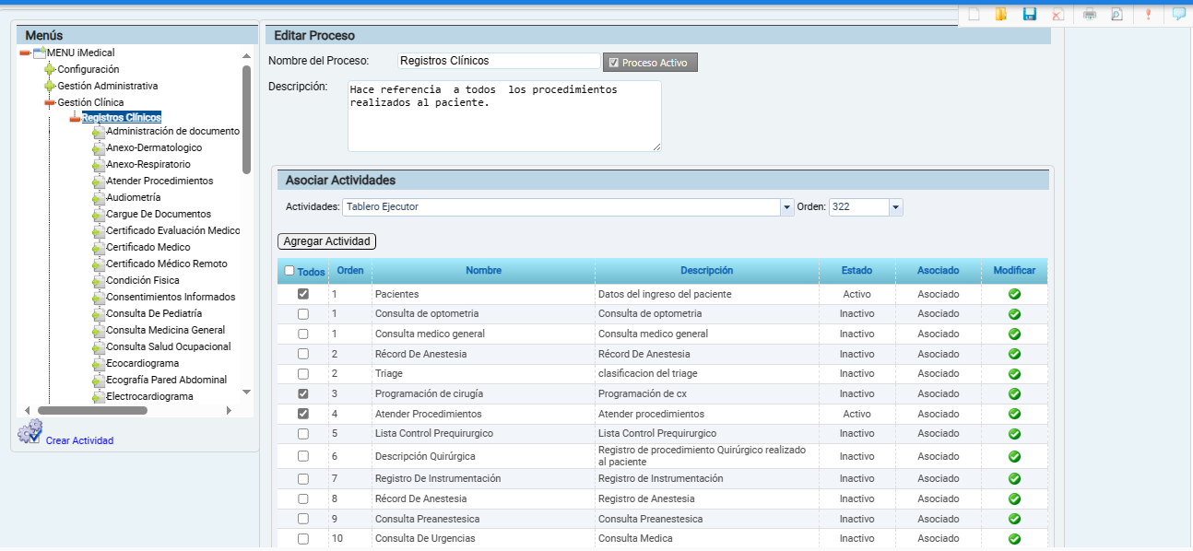This screenshot has height=551, width=1193.
Task: Click the Open folder toolbar icon
Action: [x=1000, y=14]
